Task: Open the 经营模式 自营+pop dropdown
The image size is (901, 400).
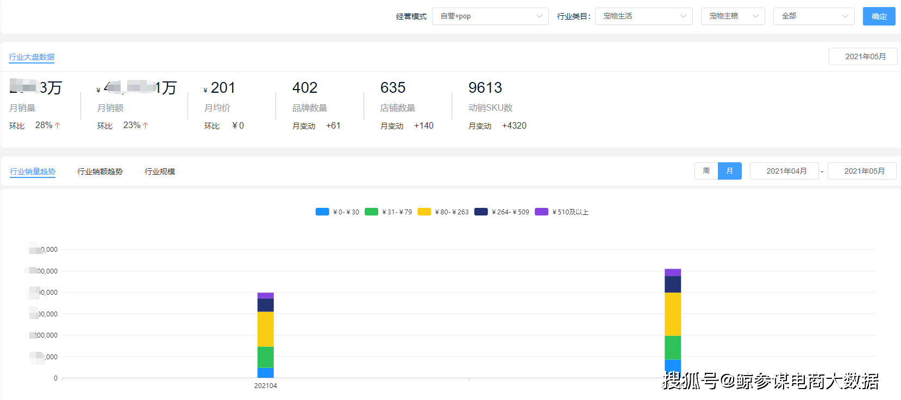Action: (490, 16)
